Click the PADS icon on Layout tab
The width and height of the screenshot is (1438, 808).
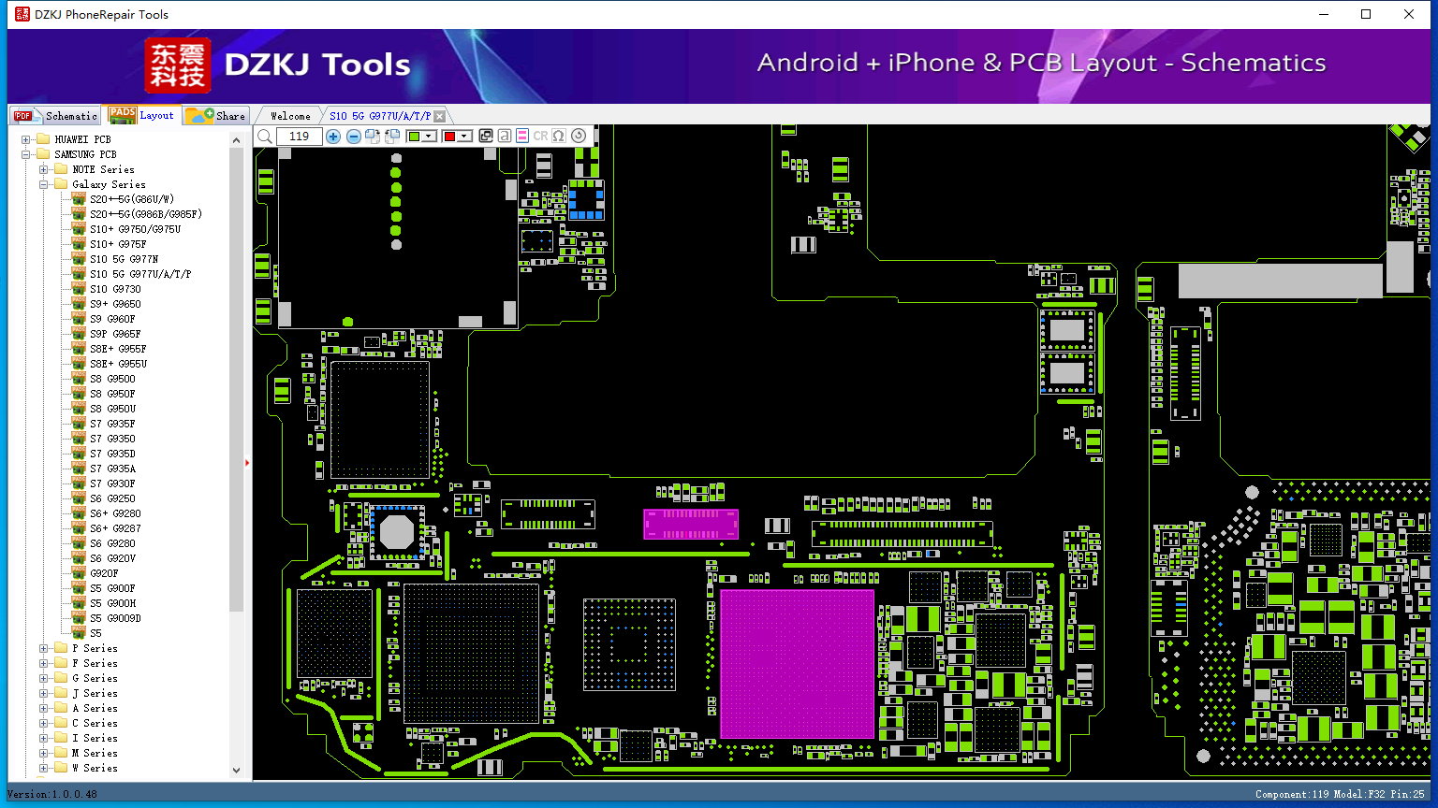123,115
